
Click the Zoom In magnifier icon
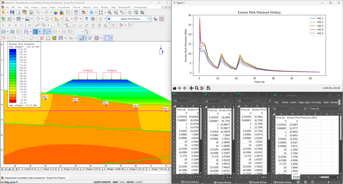(x=110, y=12)
